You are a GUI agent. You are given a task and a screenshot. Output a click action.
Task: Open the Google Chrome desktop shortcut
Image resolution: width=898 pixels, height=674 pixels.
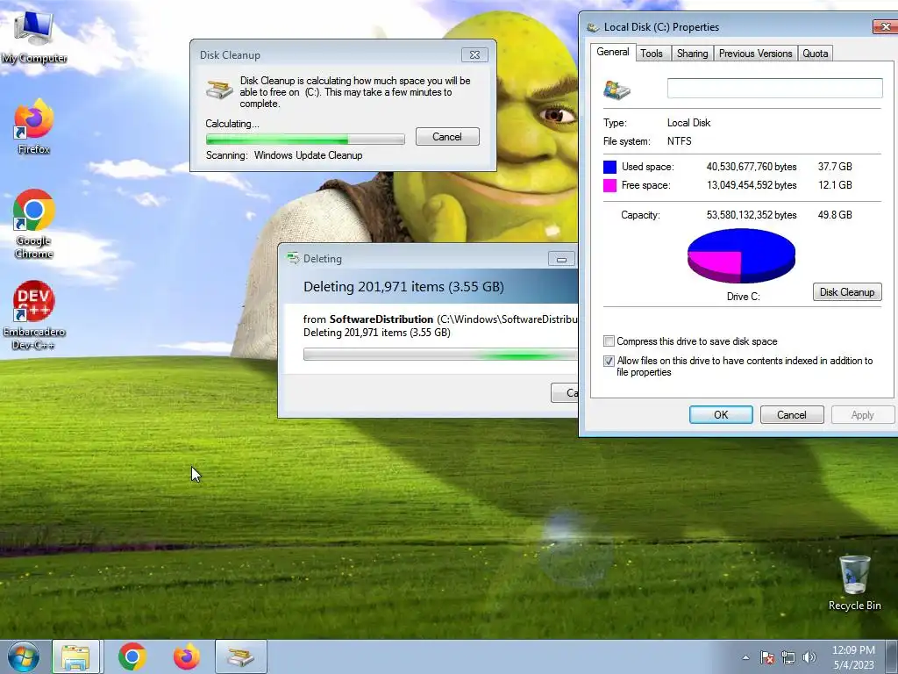34,224
